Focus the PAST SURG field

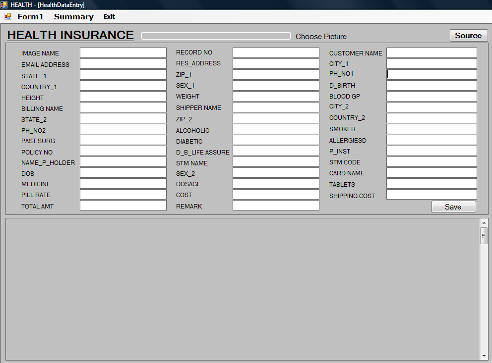(x=123, y=140)
